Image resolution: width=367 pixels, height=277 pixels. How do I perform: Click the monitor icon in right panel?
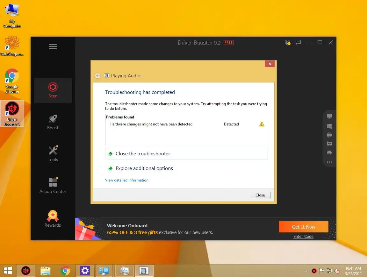coord(329,116)
